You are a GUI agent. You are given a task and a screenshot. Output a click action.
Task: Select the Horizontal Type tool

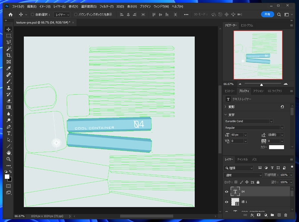9,133
